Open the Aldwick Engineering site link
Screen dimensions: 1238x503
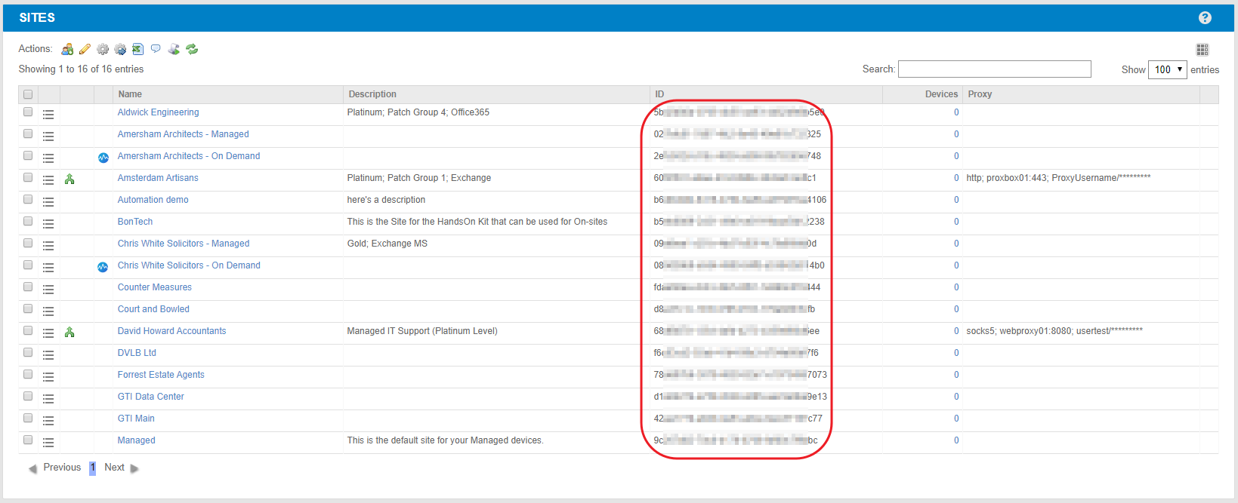pyautogui.click(x=158, y=112)
